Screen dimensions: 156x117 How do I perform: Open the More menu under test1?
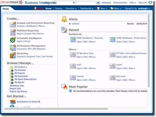(92, 68)
